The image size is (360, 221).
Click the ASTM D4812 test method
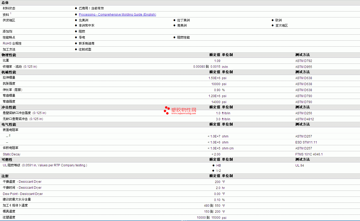coord(305,119)
